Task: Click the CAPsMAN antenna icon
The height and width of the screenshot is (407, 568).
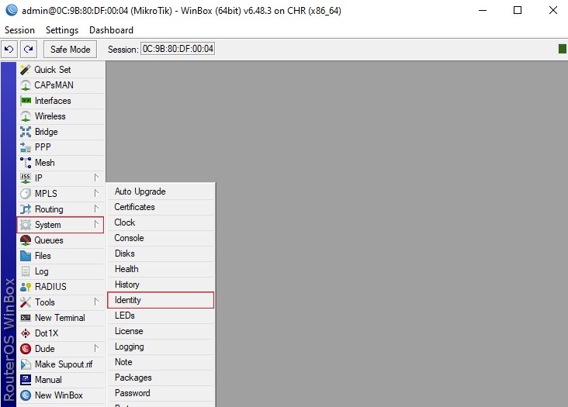Action: coord(26,85)
